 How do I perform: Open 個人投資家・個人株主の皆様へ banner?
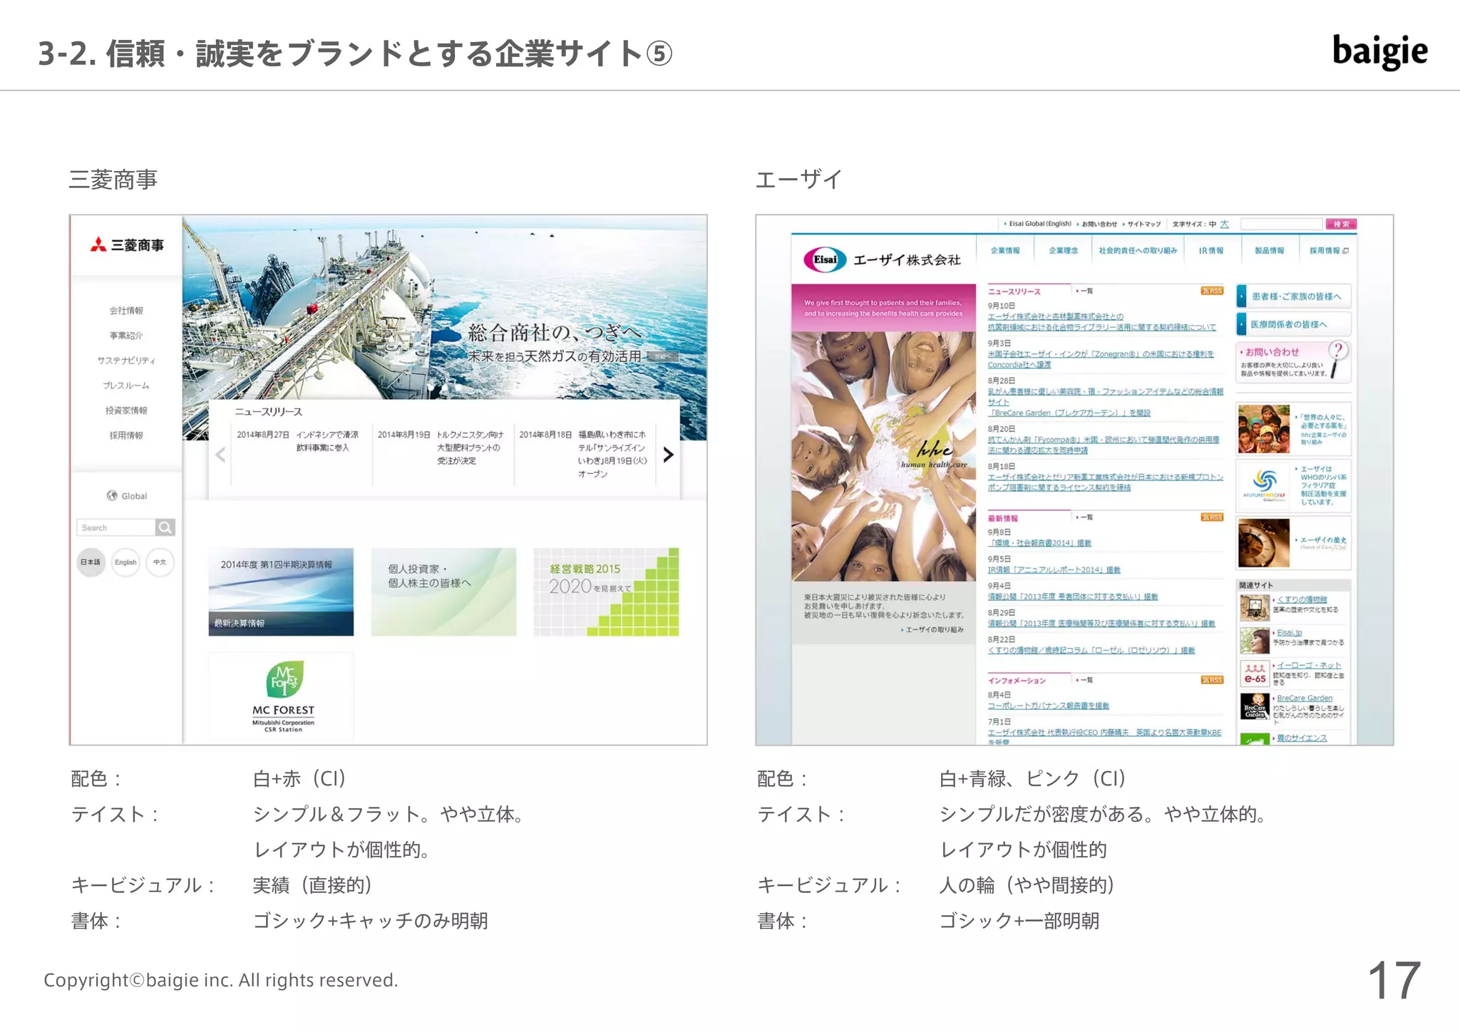(x=443, y=592)
